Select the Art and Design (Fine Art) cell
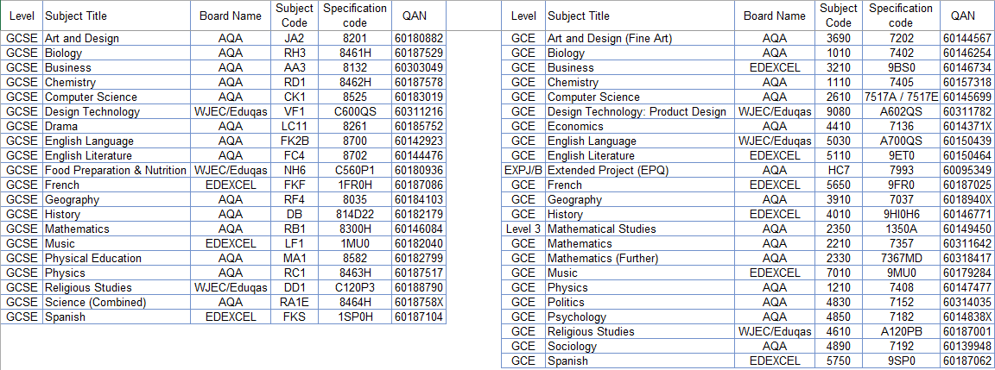The height and width of the screenshot is (370, 995). pyautogui.click(x=640, y=39)
